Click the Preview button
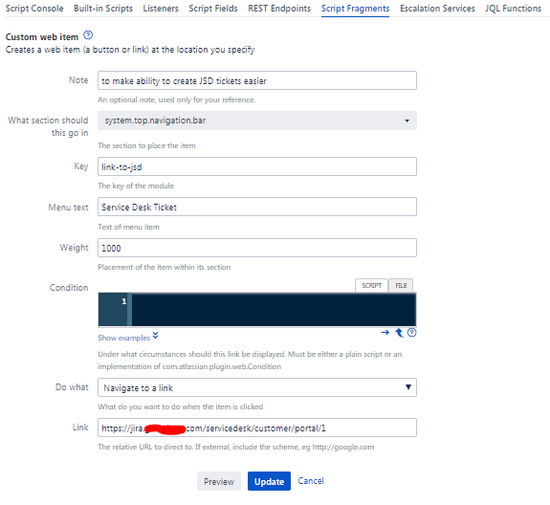This screenshot has width=550, height=505. pos(219,481)
